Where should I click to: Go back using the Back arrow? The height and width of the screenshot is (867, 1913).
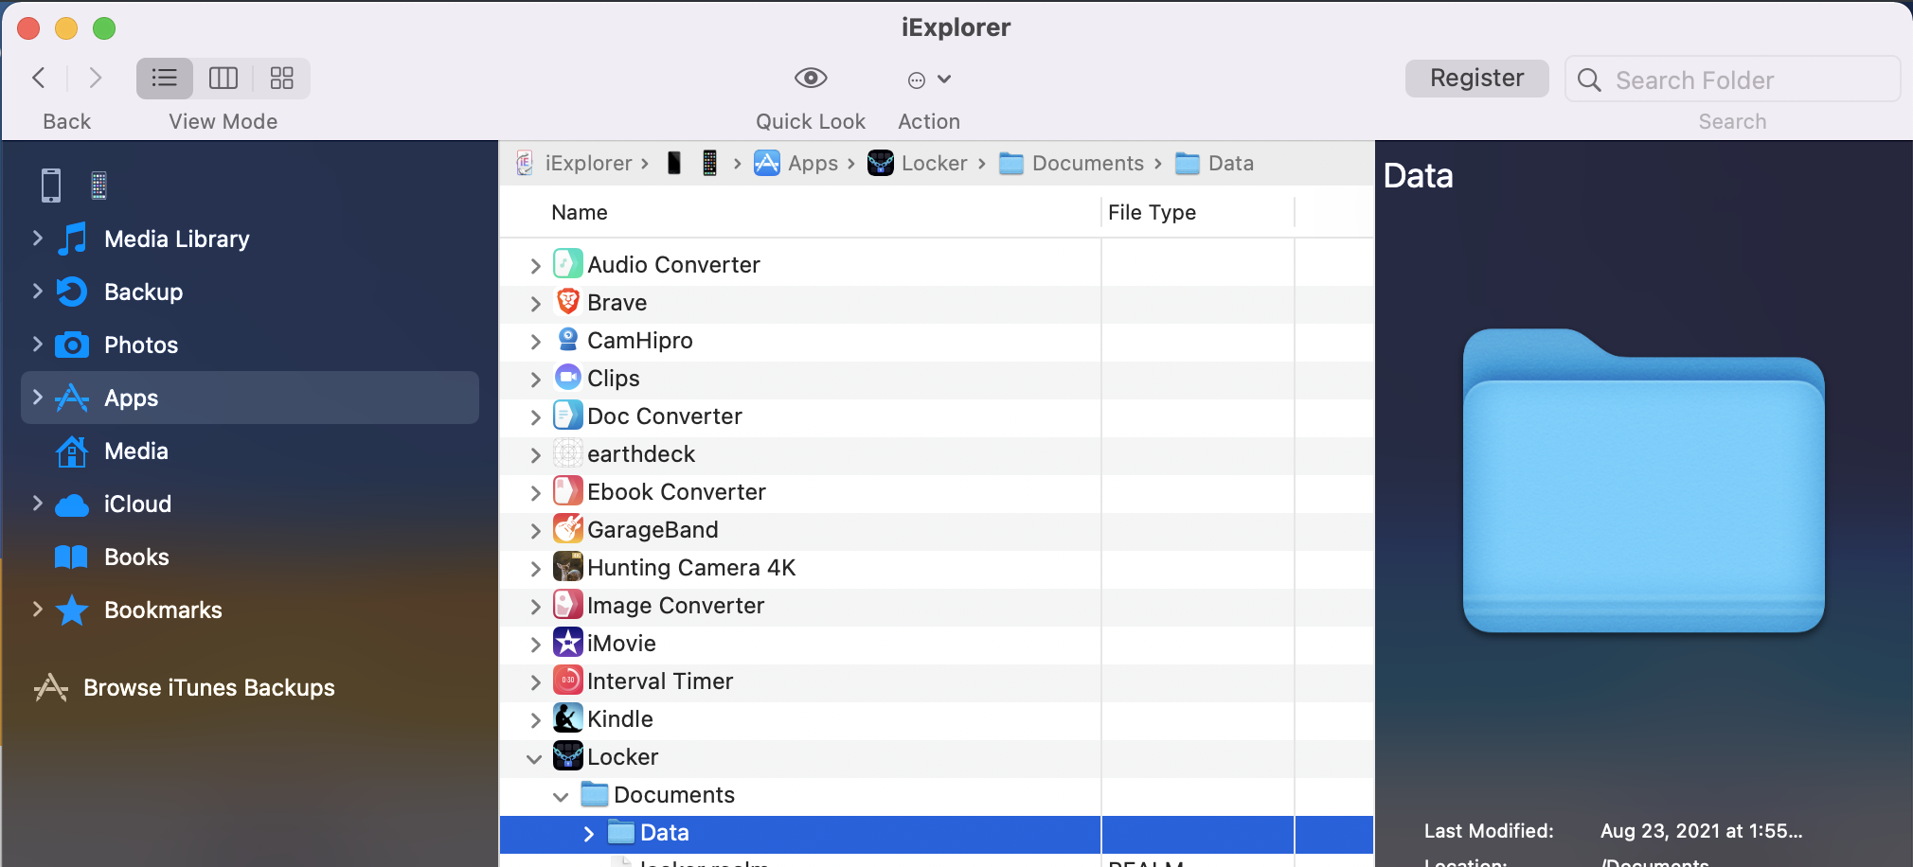pyautogui.click(x=39, y=78)
